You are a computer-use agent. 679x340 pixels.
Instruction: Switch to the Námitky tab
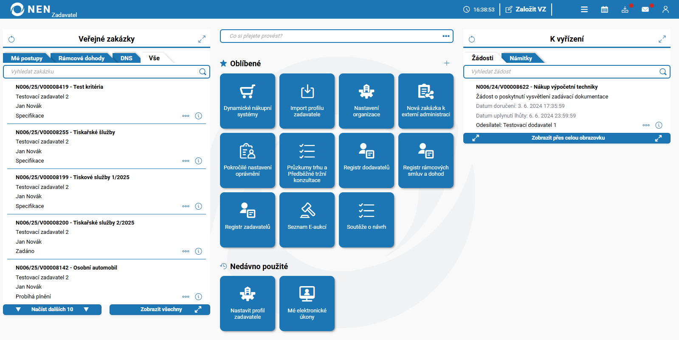point(521,58)
